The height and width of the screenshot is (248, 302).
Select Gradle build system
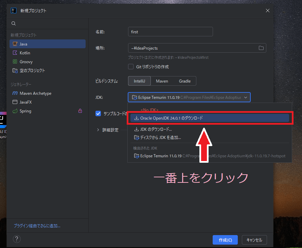click(185, 81)
